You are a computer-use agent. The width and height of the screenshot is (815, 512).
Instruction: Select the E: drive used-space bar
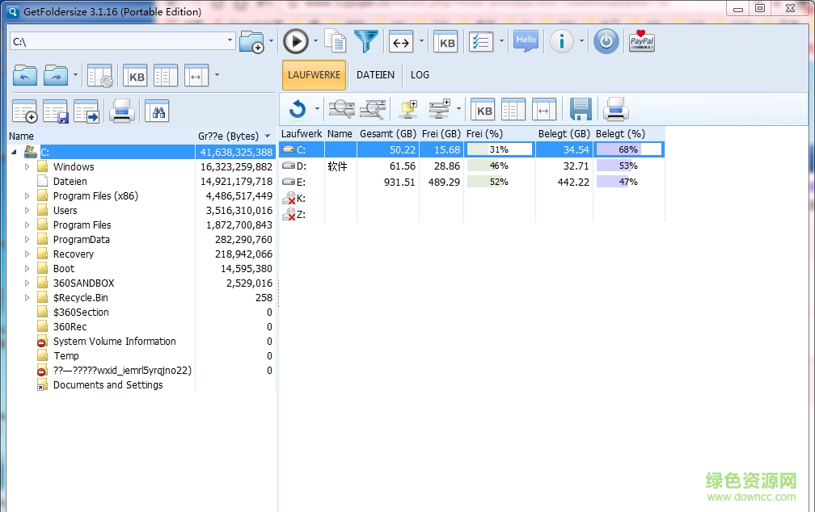(628, 182)
